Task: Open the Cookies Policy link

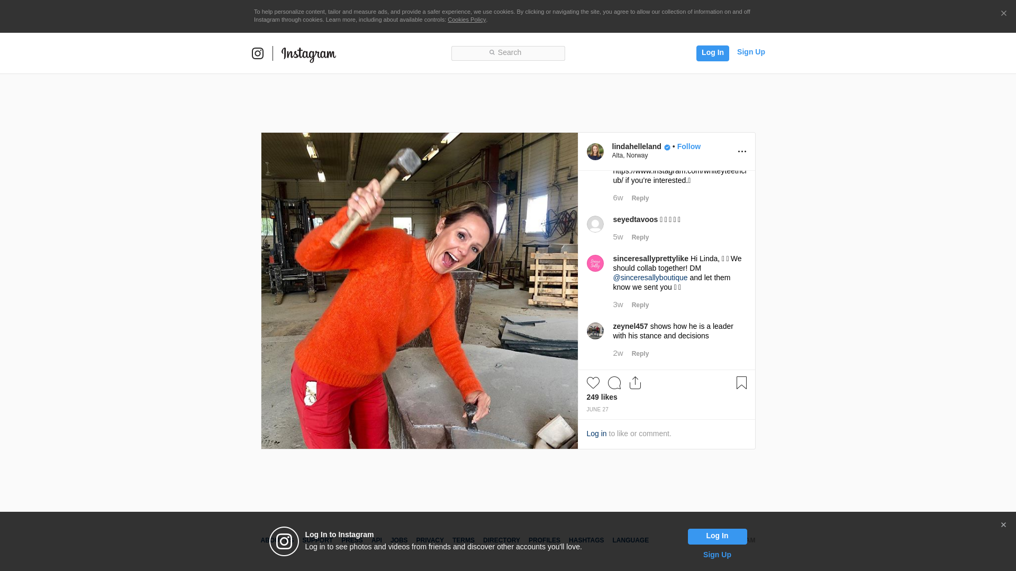Action: tap(467, 20)
